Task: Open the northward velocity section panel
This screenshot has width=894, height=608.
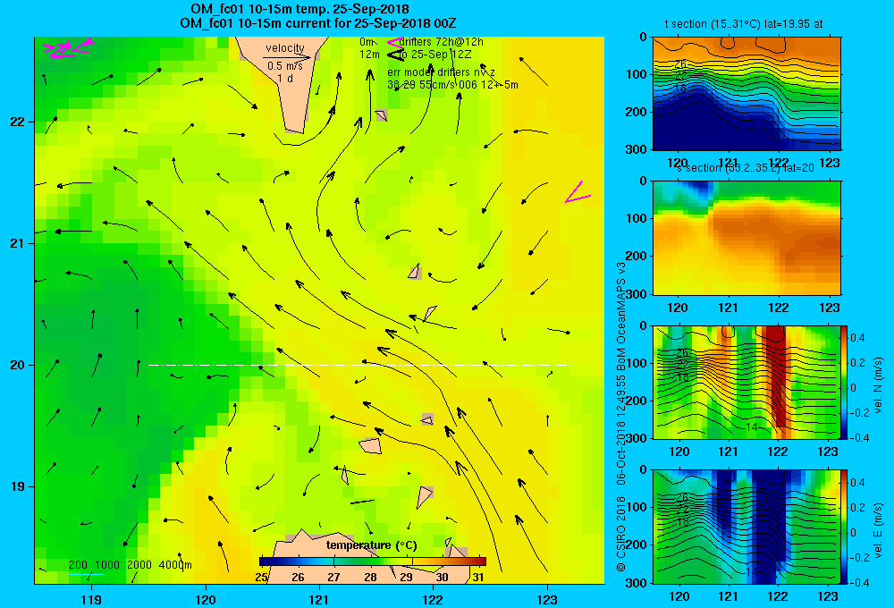Action: (746, 382)
